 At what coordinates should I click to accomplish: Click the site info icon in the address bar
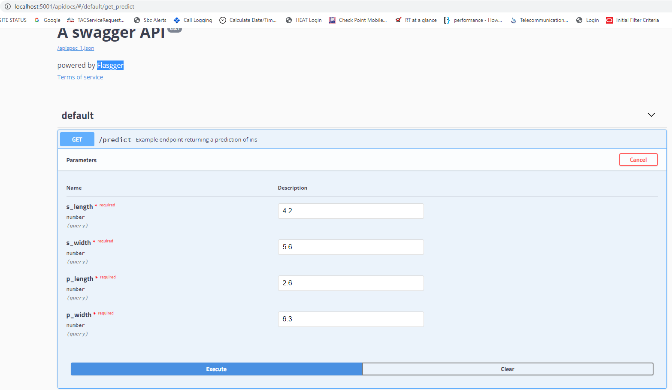pos(8,6)
